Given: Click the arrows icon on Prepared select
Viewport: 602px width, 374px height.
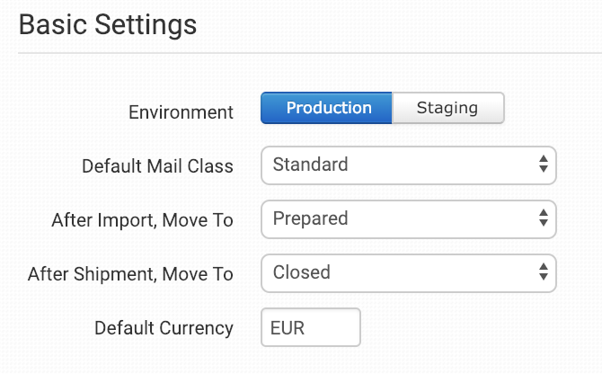Looking at the screenshot, I should (543, 218).
